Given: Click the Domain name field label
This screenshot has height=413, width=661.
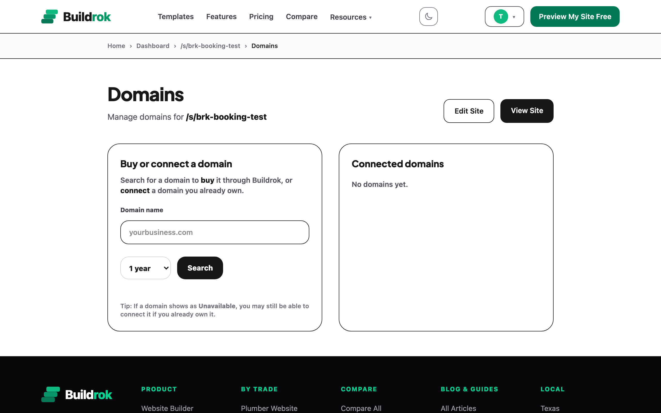Looking at the screenshot, I should coord(142,210).
